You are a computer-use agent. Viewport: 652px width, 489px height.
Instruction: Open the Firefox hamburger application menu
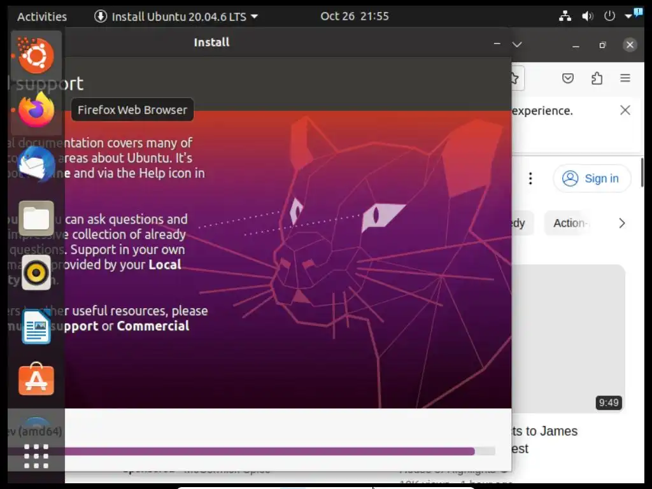coord(625,78)
